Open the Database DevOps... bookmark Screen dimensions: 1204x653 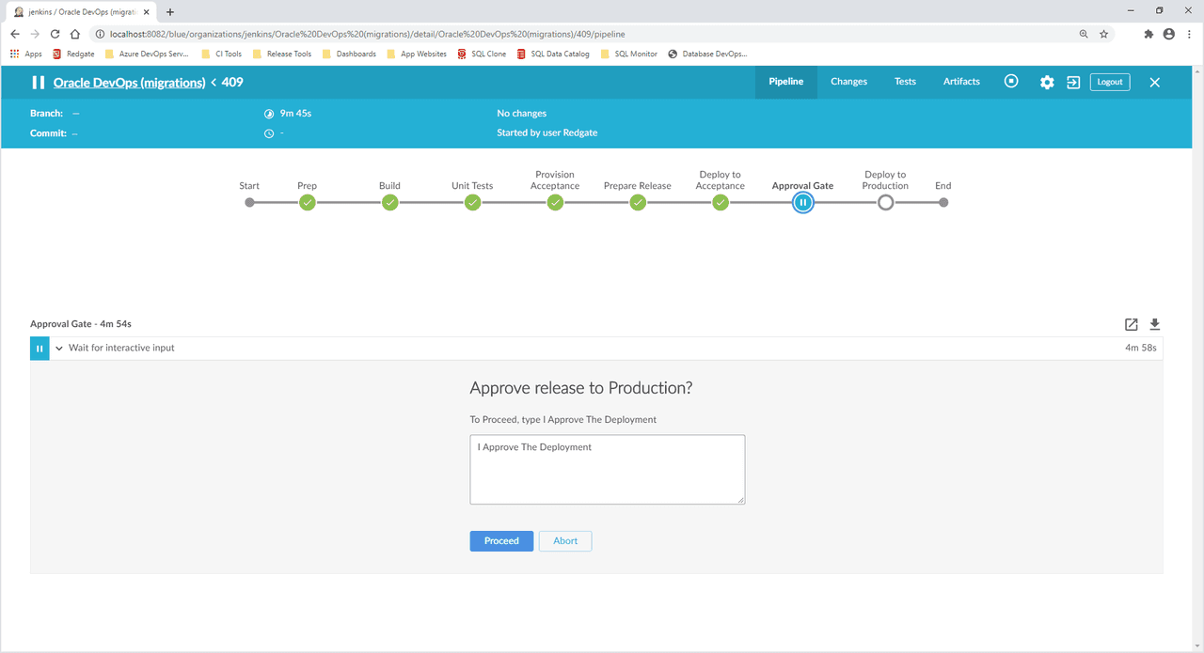(x=707, y=54)
